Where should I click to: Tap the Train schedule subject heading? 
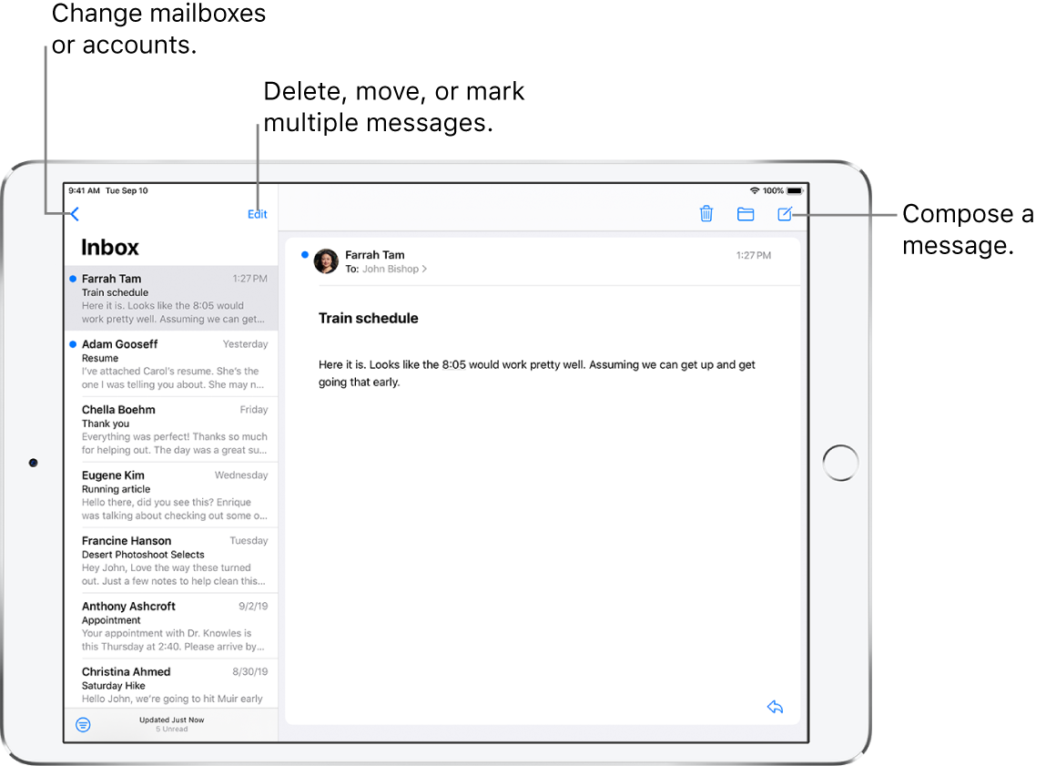pos(368,318)
